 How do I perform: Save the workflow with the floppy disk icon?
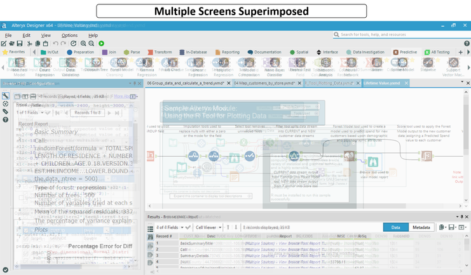(x=20, y=44)
